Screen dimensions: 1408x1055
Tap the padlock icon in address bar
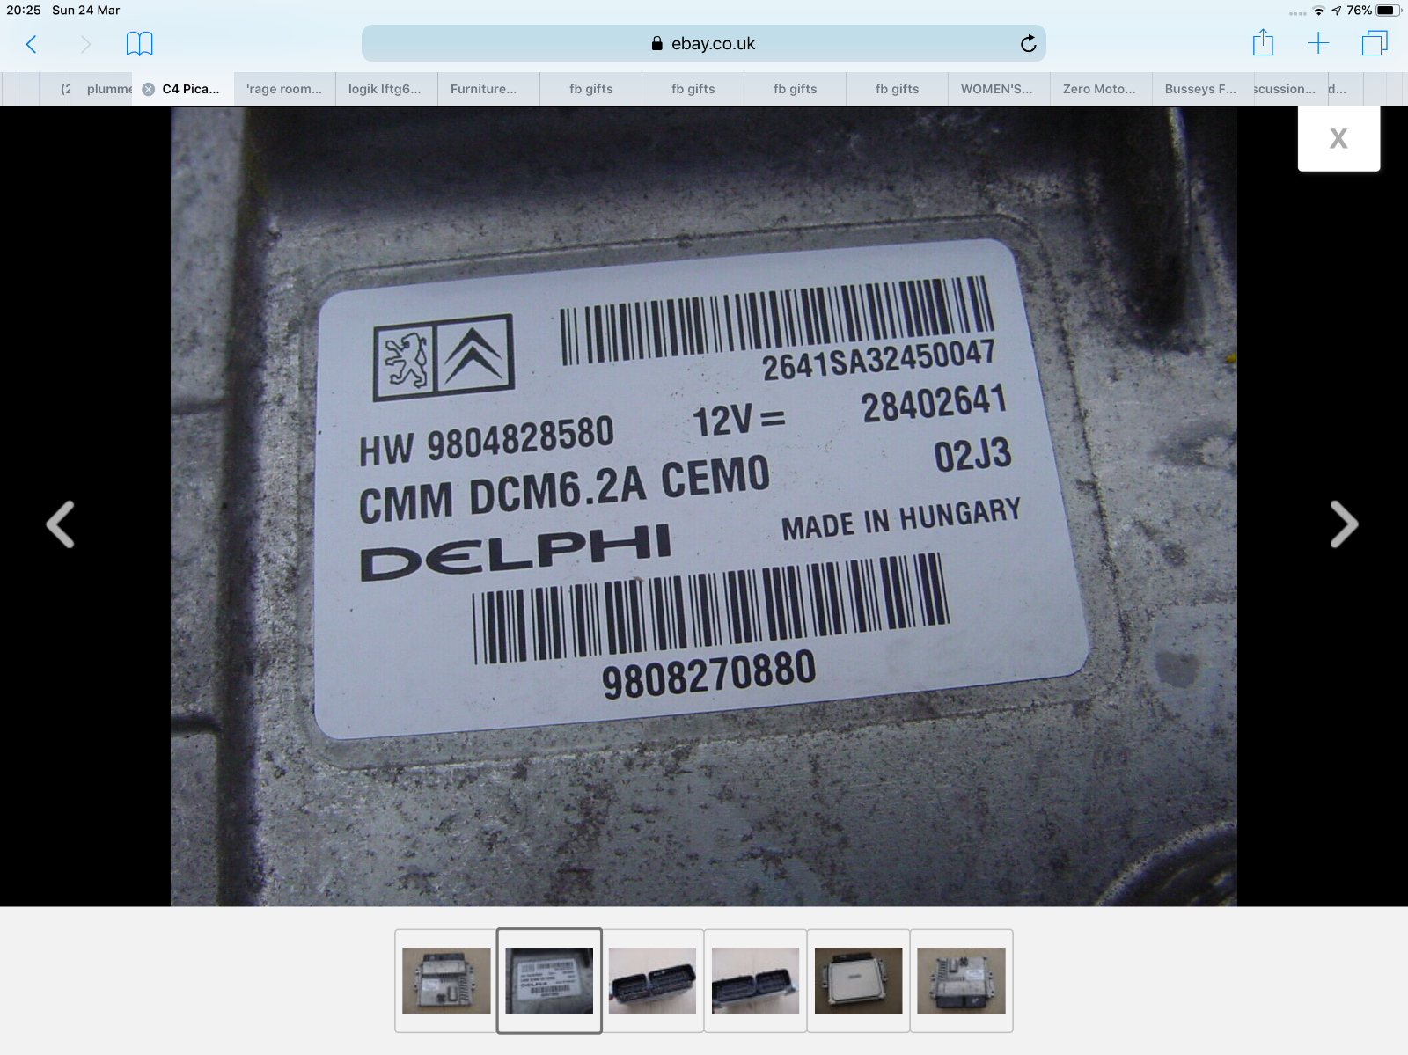pos(656,43)
